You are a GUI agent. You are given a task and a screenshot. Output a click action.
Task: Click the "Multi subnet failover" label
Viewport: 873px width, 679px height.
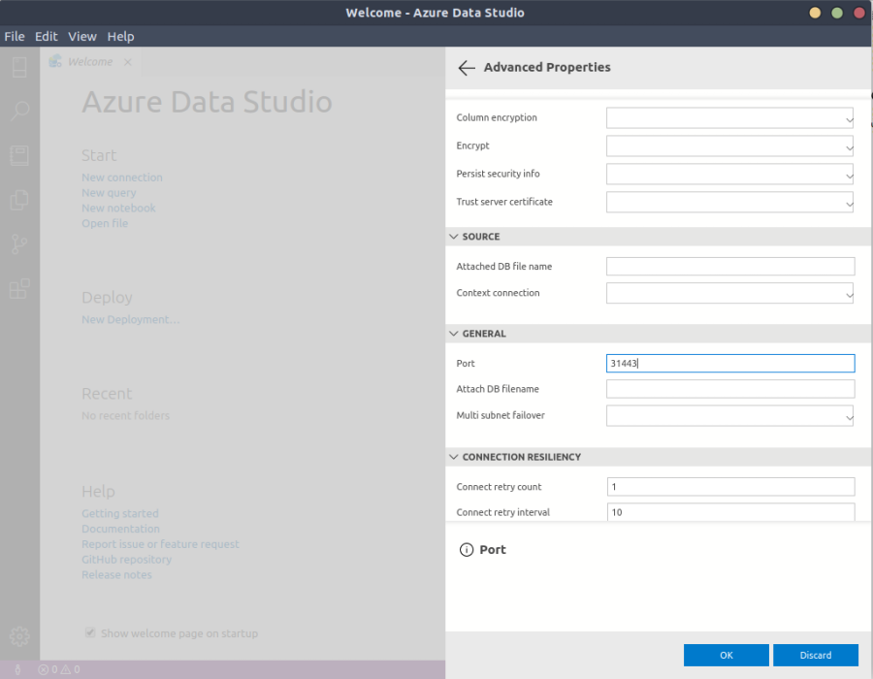pos(501,415)
